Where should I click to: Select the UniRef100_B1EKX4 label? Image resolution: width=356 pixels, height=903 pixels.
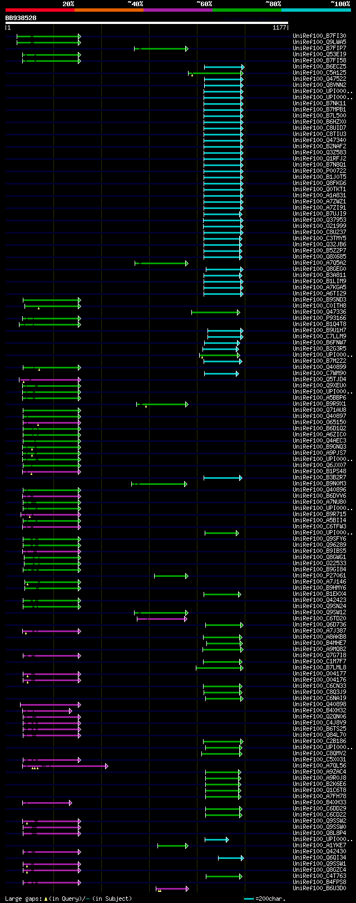(x=319, y=594)
